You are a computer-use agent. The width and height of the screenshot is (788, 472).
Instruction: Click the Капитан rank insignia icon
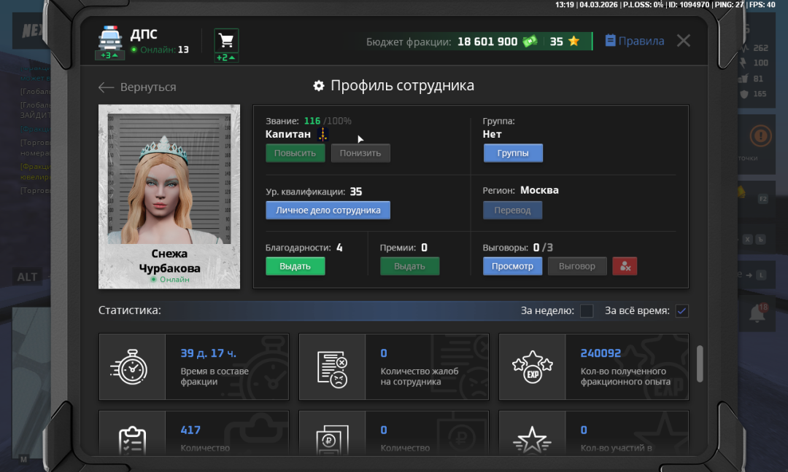pyautogui.click(x=323, y=134)
